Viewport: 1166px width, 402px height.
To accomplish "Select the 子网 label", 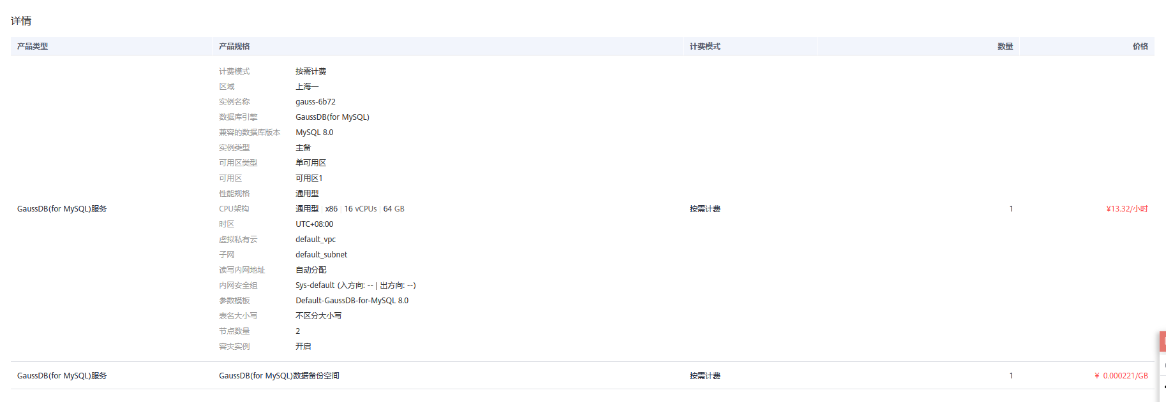I will click(x=227, y=255).
